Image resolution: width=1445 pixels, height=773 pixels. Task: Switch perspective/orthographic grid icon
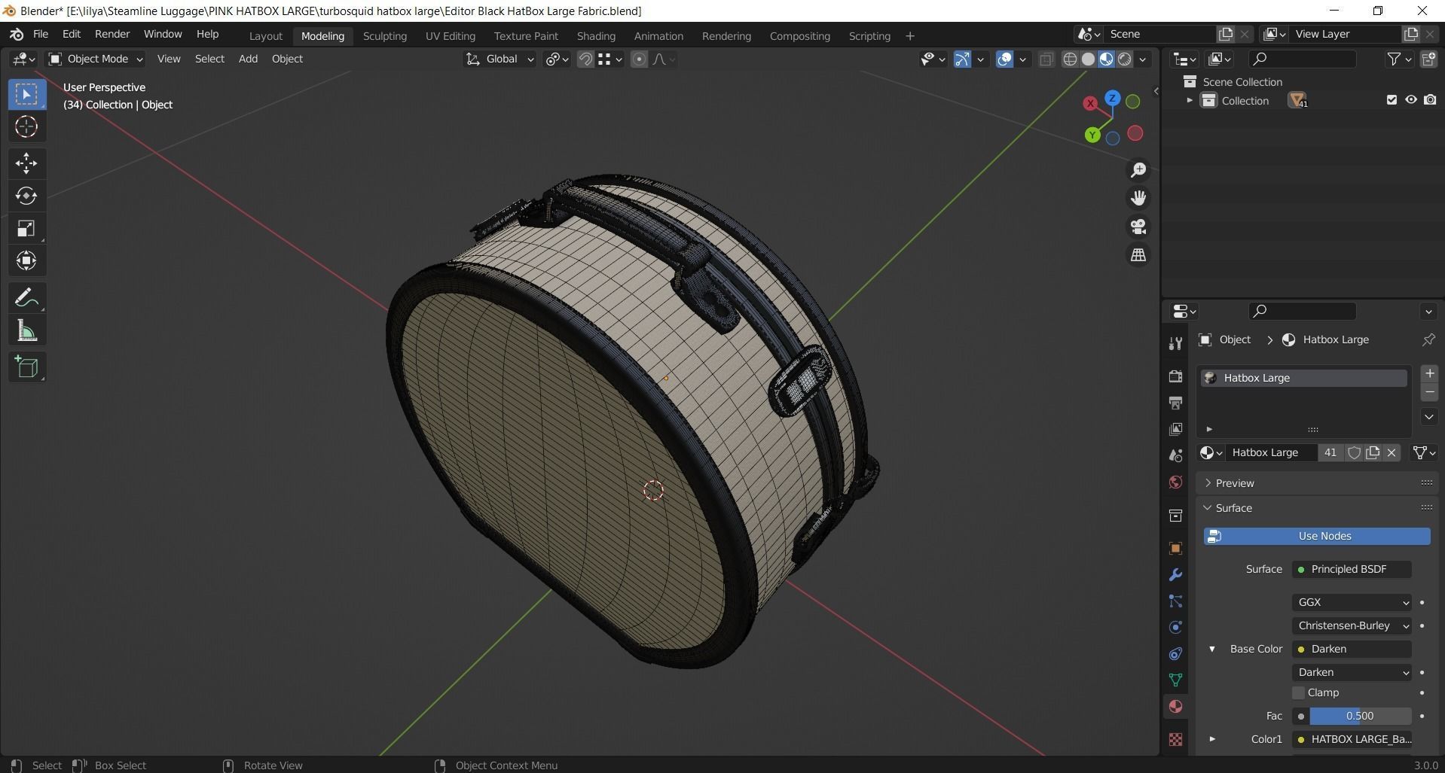pyautogui.click(x=1138, y=255)
